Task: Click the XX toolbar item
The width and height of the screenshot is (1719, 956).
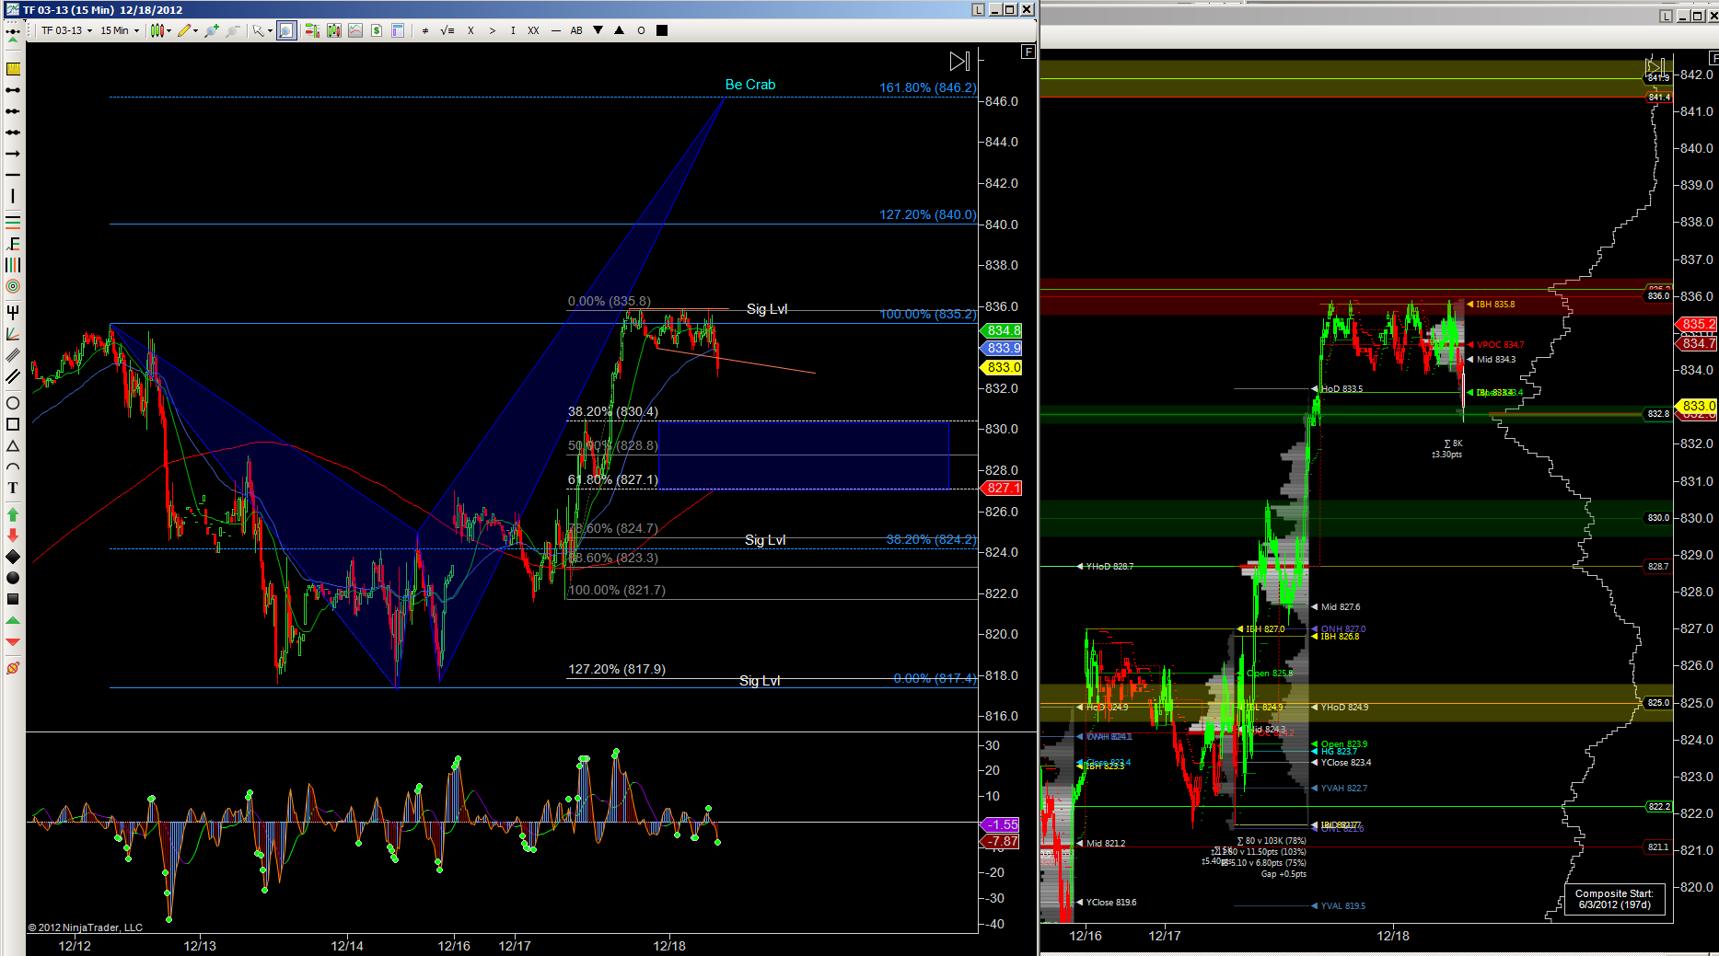Action: click(533, 30)
